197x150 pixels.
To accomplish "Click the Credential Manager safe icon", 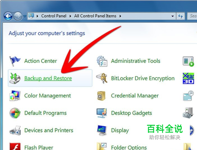I will coord(101,96).
